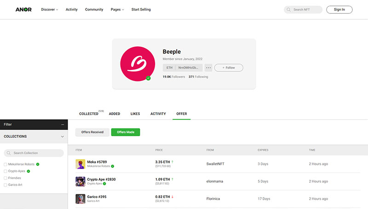Open the 371 Following link
Image resolution: width=368 pixels, height=209 pixels.
pyautogui.click(x=198, y=77)
